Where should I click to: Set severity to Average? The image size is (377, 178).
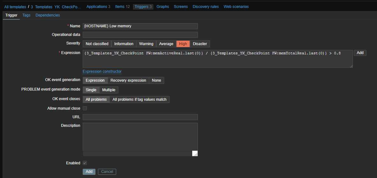click(x=166, y=44)
